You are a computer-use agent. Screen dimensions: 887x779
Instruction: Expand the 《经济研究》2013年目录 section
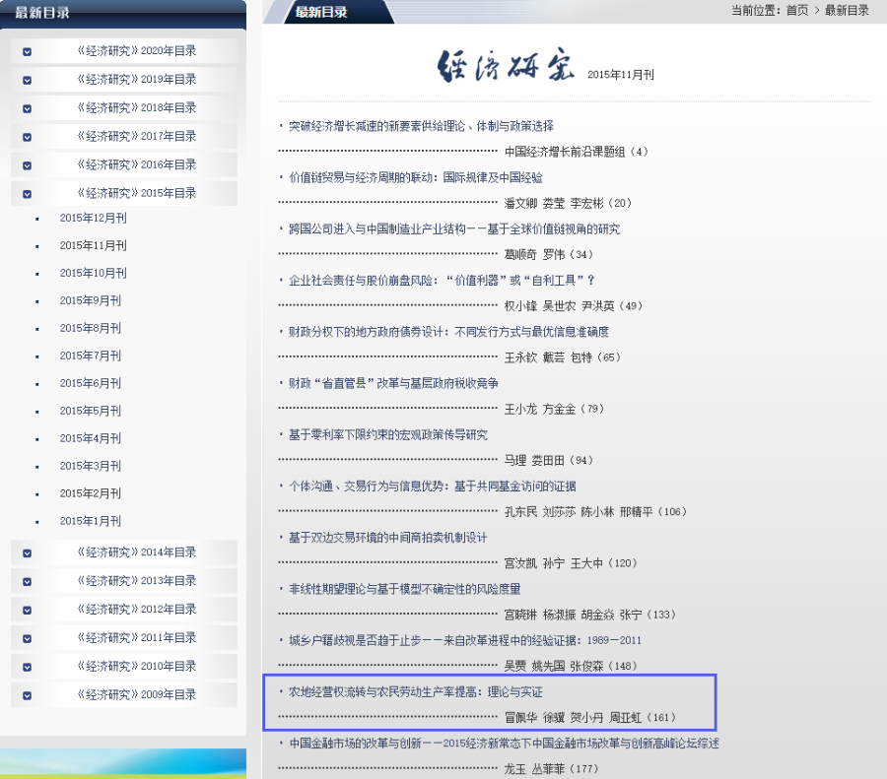tap(136, 581)
